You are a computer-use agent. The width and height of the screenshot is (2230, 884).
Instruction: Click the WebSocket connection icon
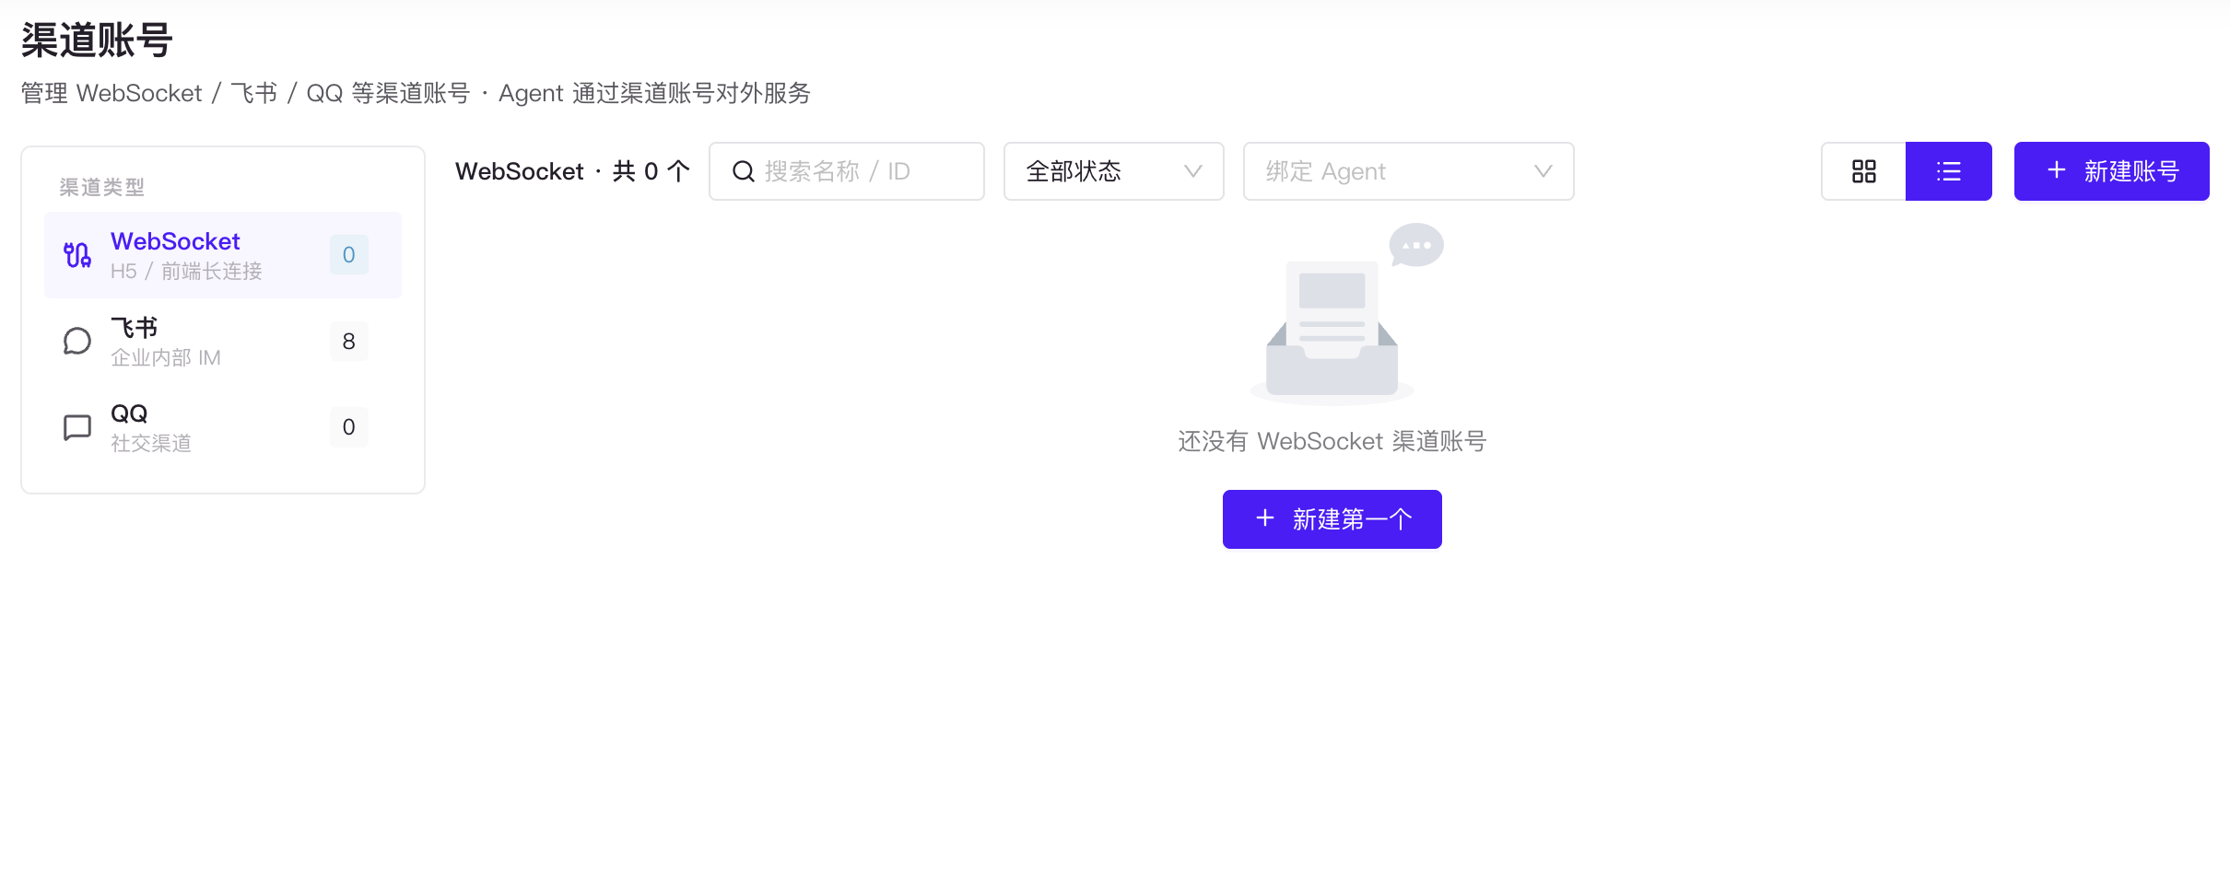pyautogui.click(x=77, y=255)
